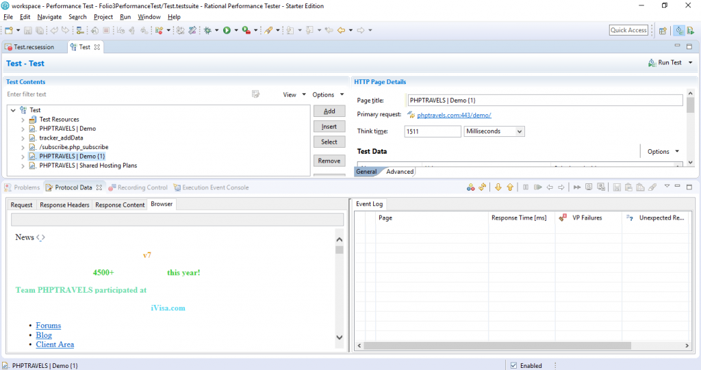Click the Run green play icon
The width and height of the screenshot is (701, 370).
[x=227, y=30]
